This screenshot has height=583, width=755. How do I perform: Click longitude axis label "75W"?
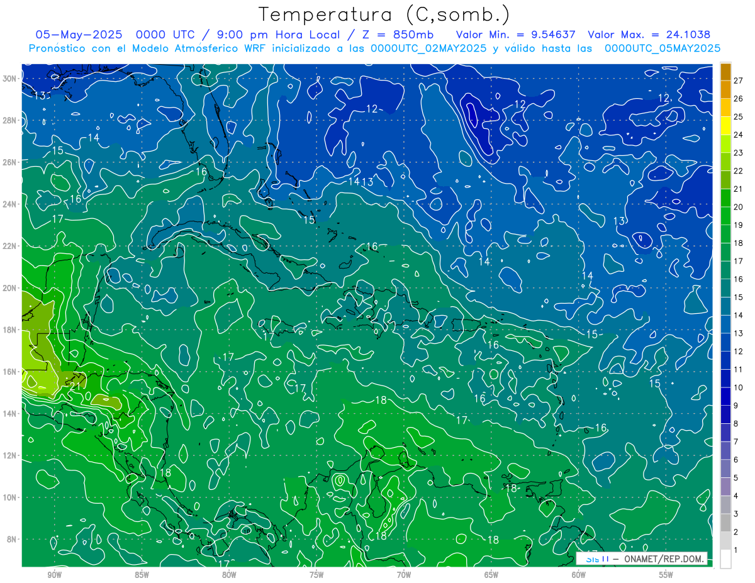click(316, 575)
